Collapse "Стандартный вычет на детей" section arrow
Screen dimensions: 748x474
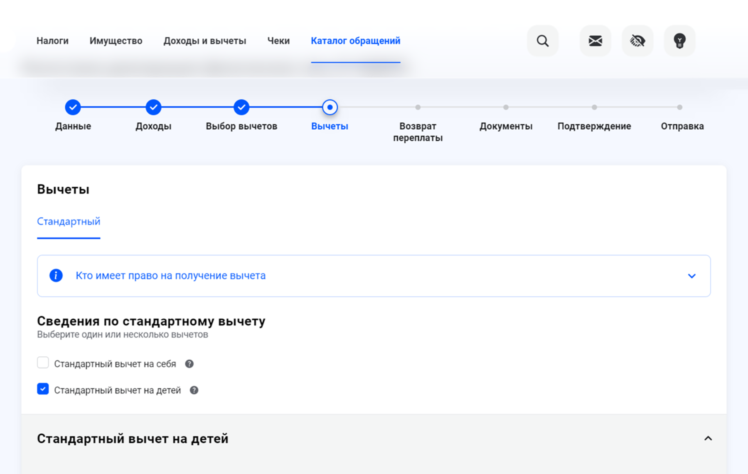point(708,438)
